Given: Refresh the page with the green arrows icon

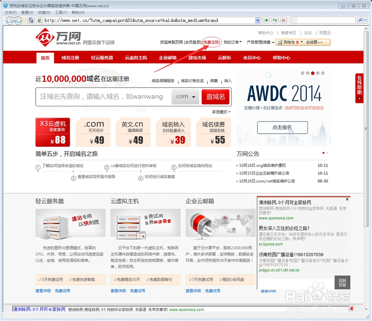Looking at the screenshot, I should (275, 20).
